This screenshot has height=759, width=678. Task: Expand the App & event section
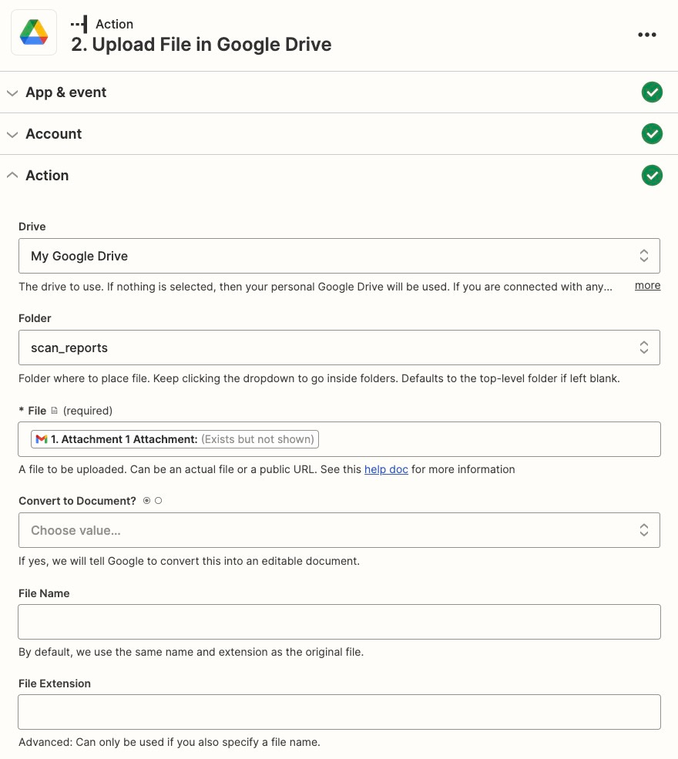(12, 92)
